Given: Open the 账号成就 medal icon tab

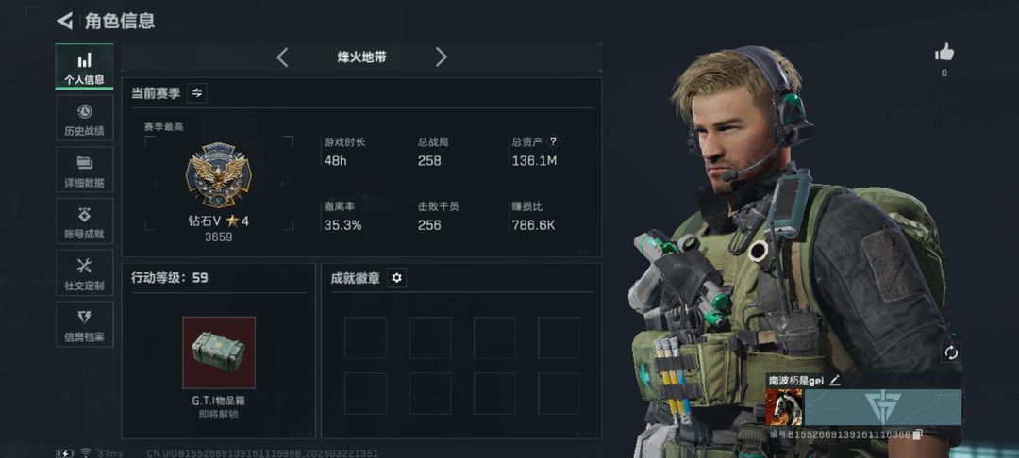Looking at the screenshot, I should point(85,221).
